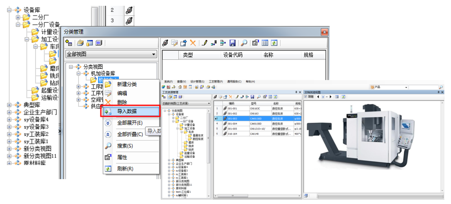Click the magnifier search icon in 分类管理 toolbar
The image size is (451, 204).
click(244, 43)
